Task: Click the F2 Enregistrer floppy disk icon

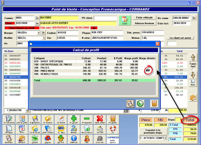Action: point(35,119)
